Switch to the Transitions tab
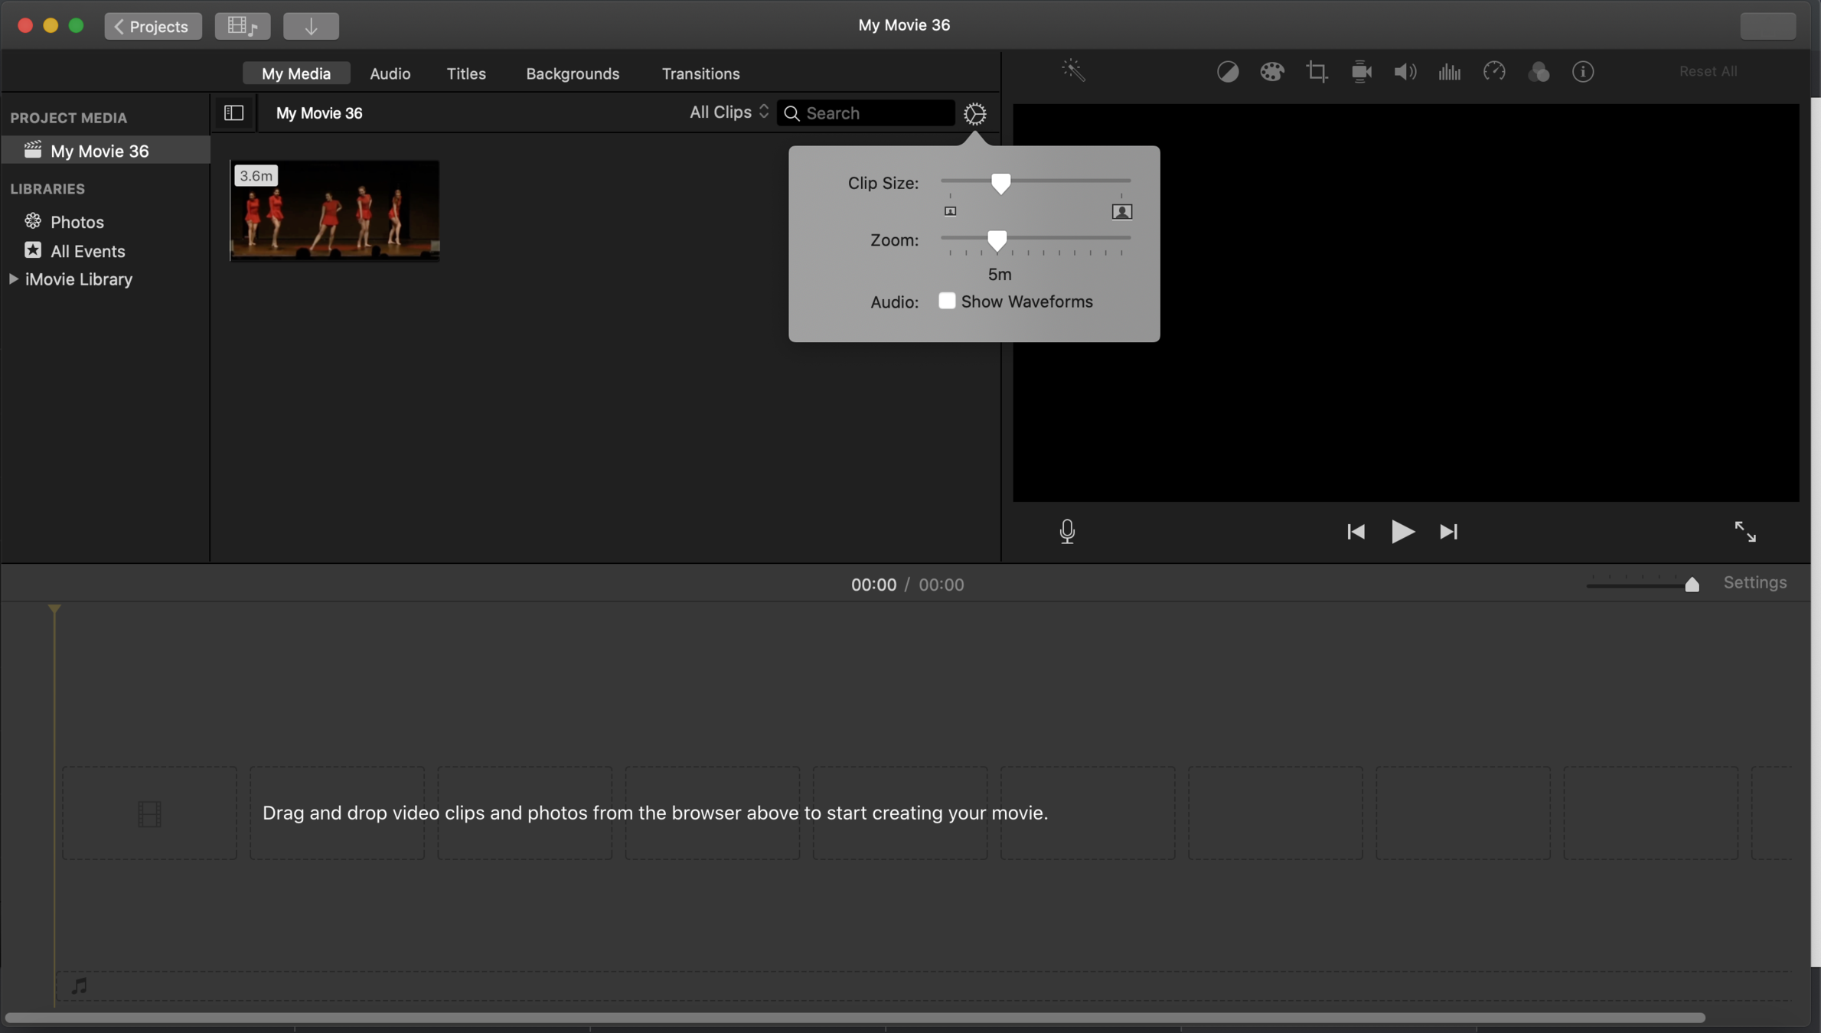The height and width of the screenshot is (1033, 1821). click(700, 73)
